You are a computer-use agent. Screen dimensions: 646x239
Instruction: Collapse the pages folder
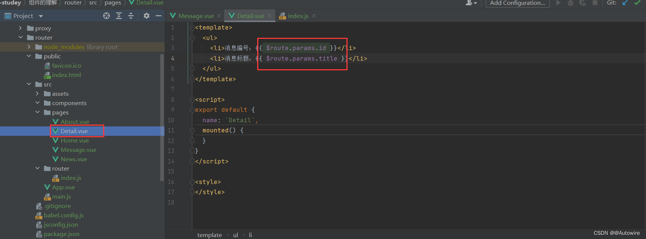(x=37, y=112)
